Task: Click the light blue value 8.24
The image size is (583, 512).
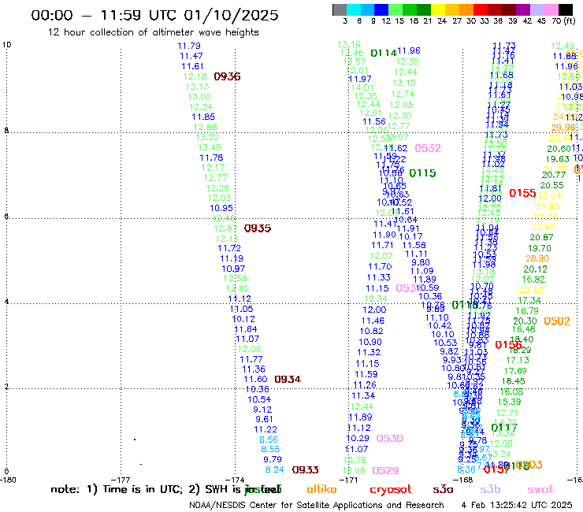Action: pyautogui.click(x=274, y=470)
